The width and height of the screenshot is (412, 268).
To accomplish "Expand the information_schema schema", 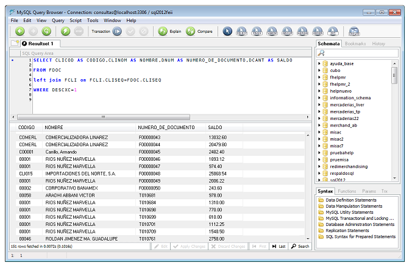I will coord(319,97).
